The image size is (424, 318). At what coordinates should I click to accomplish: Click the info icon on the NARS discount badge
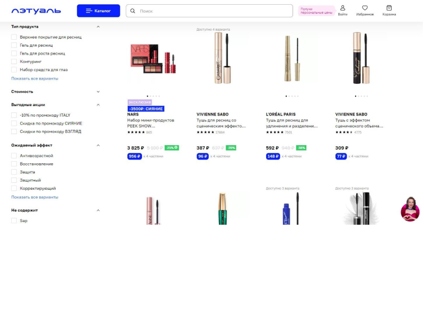176,148
